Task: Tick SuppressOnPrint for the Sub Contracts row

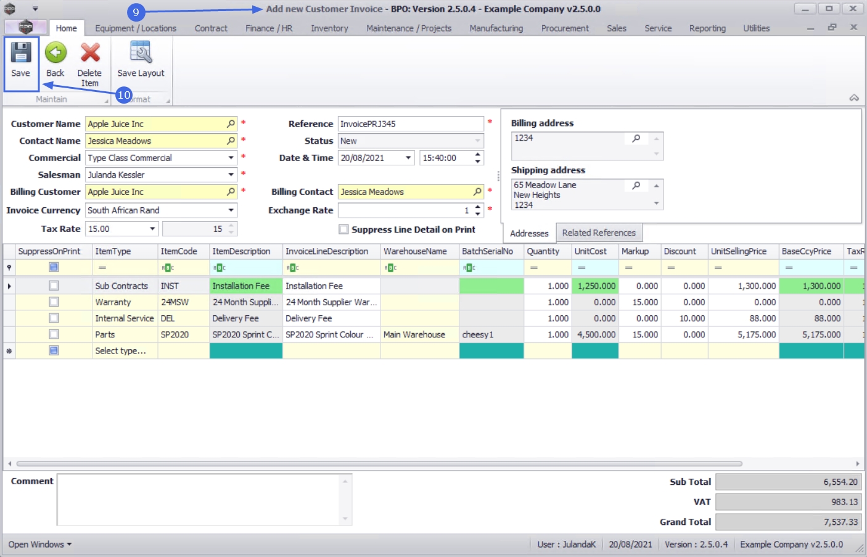Action: 54,286
